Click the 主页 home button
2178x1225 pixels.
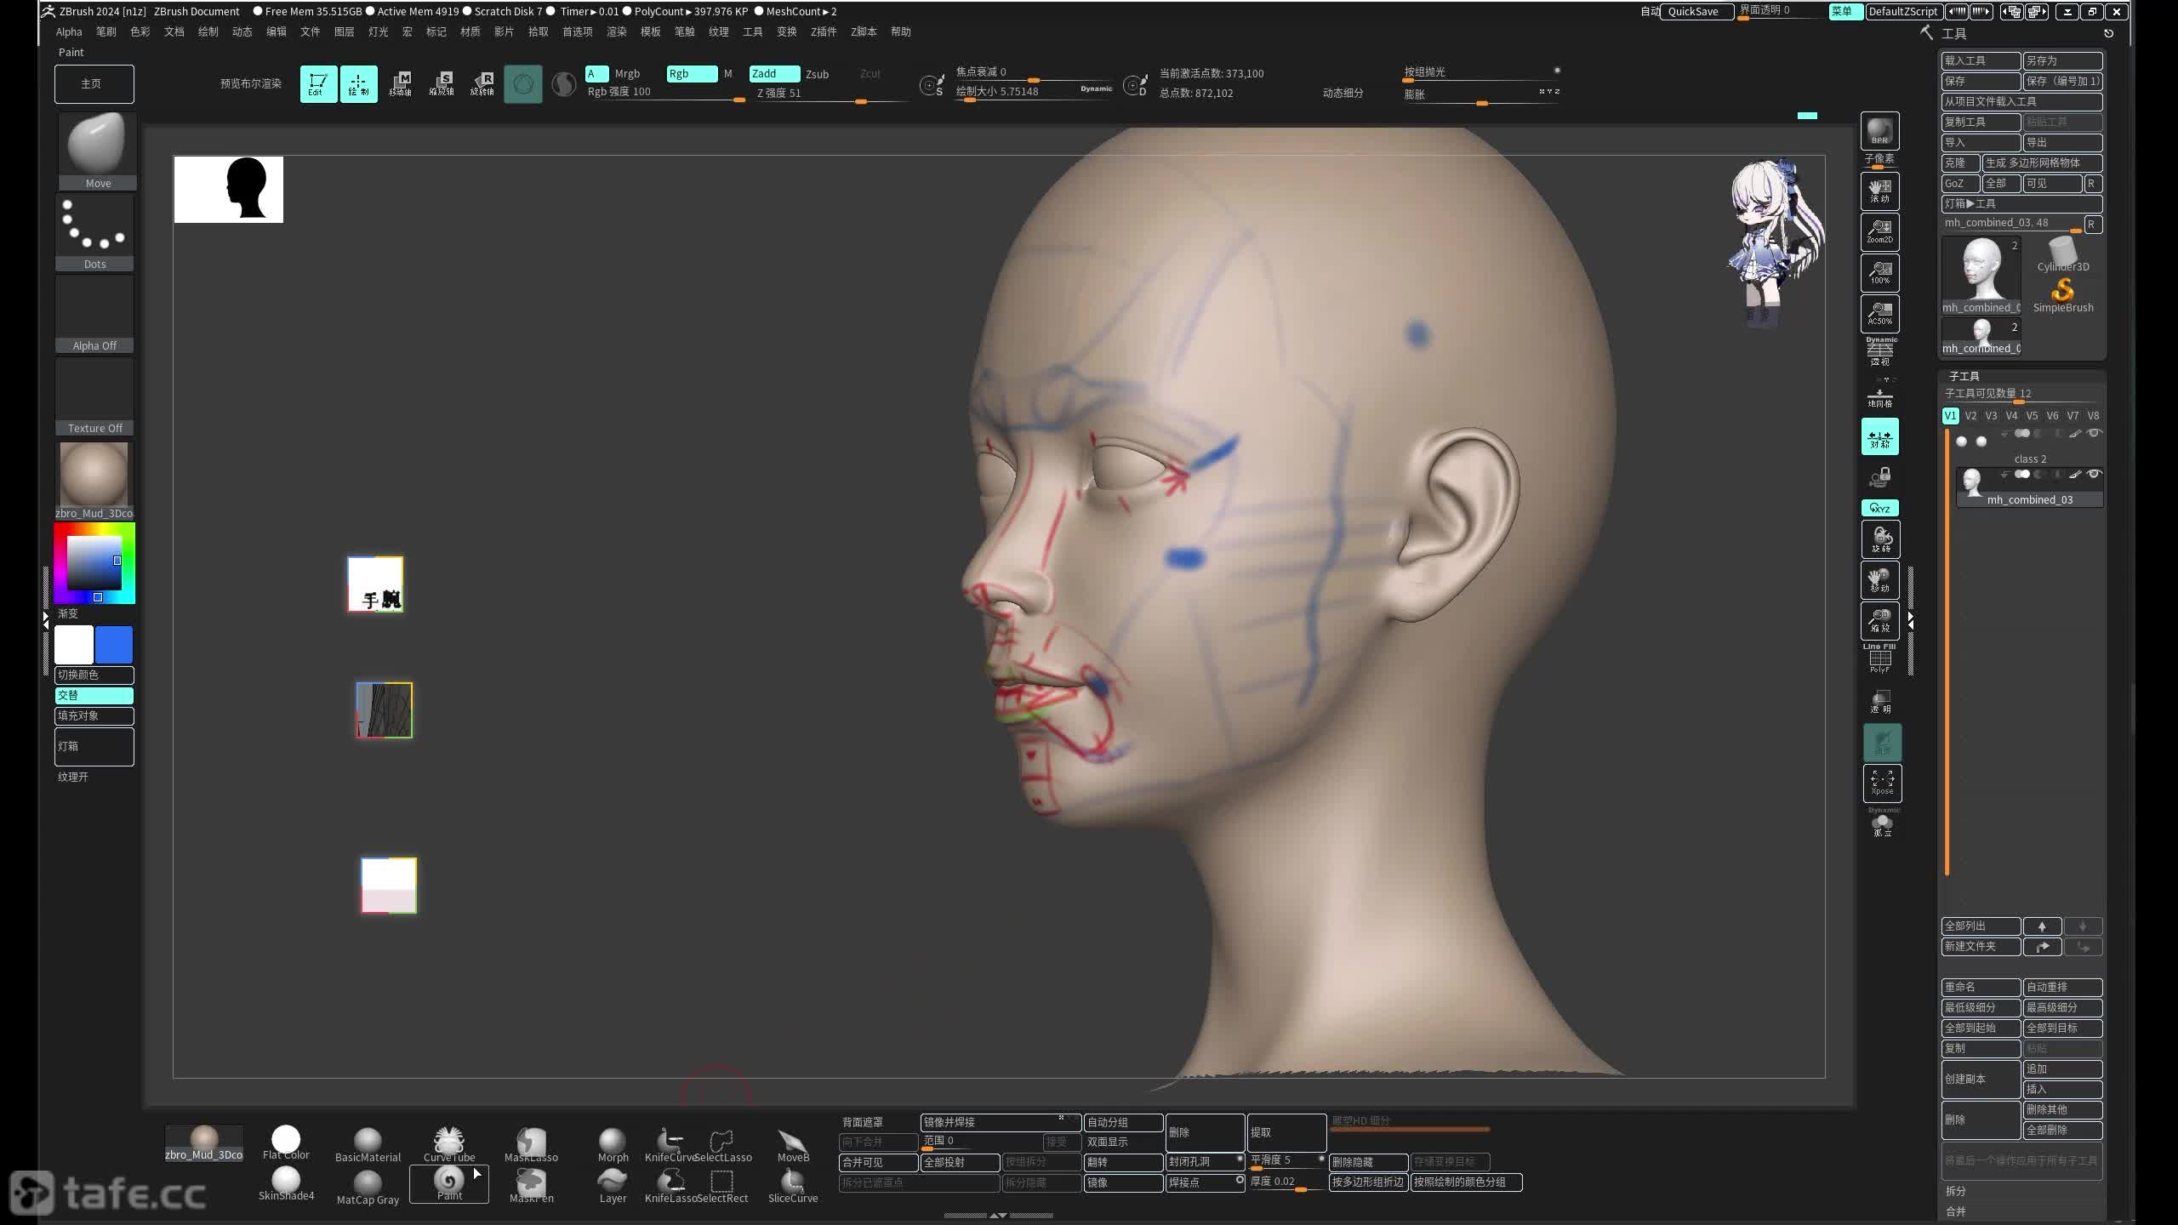(x=94, y=83)
